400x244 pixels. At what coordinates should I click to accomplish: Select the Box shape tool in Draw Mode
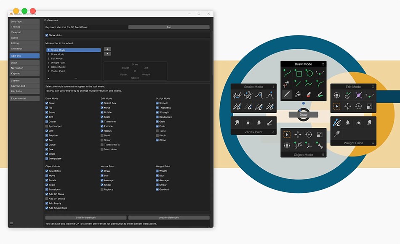pyautogui.click(x=299, y=73)
